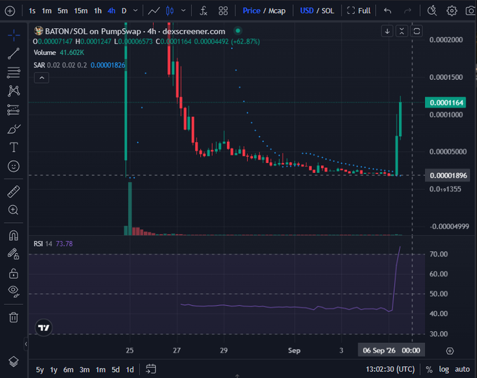Switch denomination to USD
Viewport: 477px width, 378px height.
coord(306,11)
